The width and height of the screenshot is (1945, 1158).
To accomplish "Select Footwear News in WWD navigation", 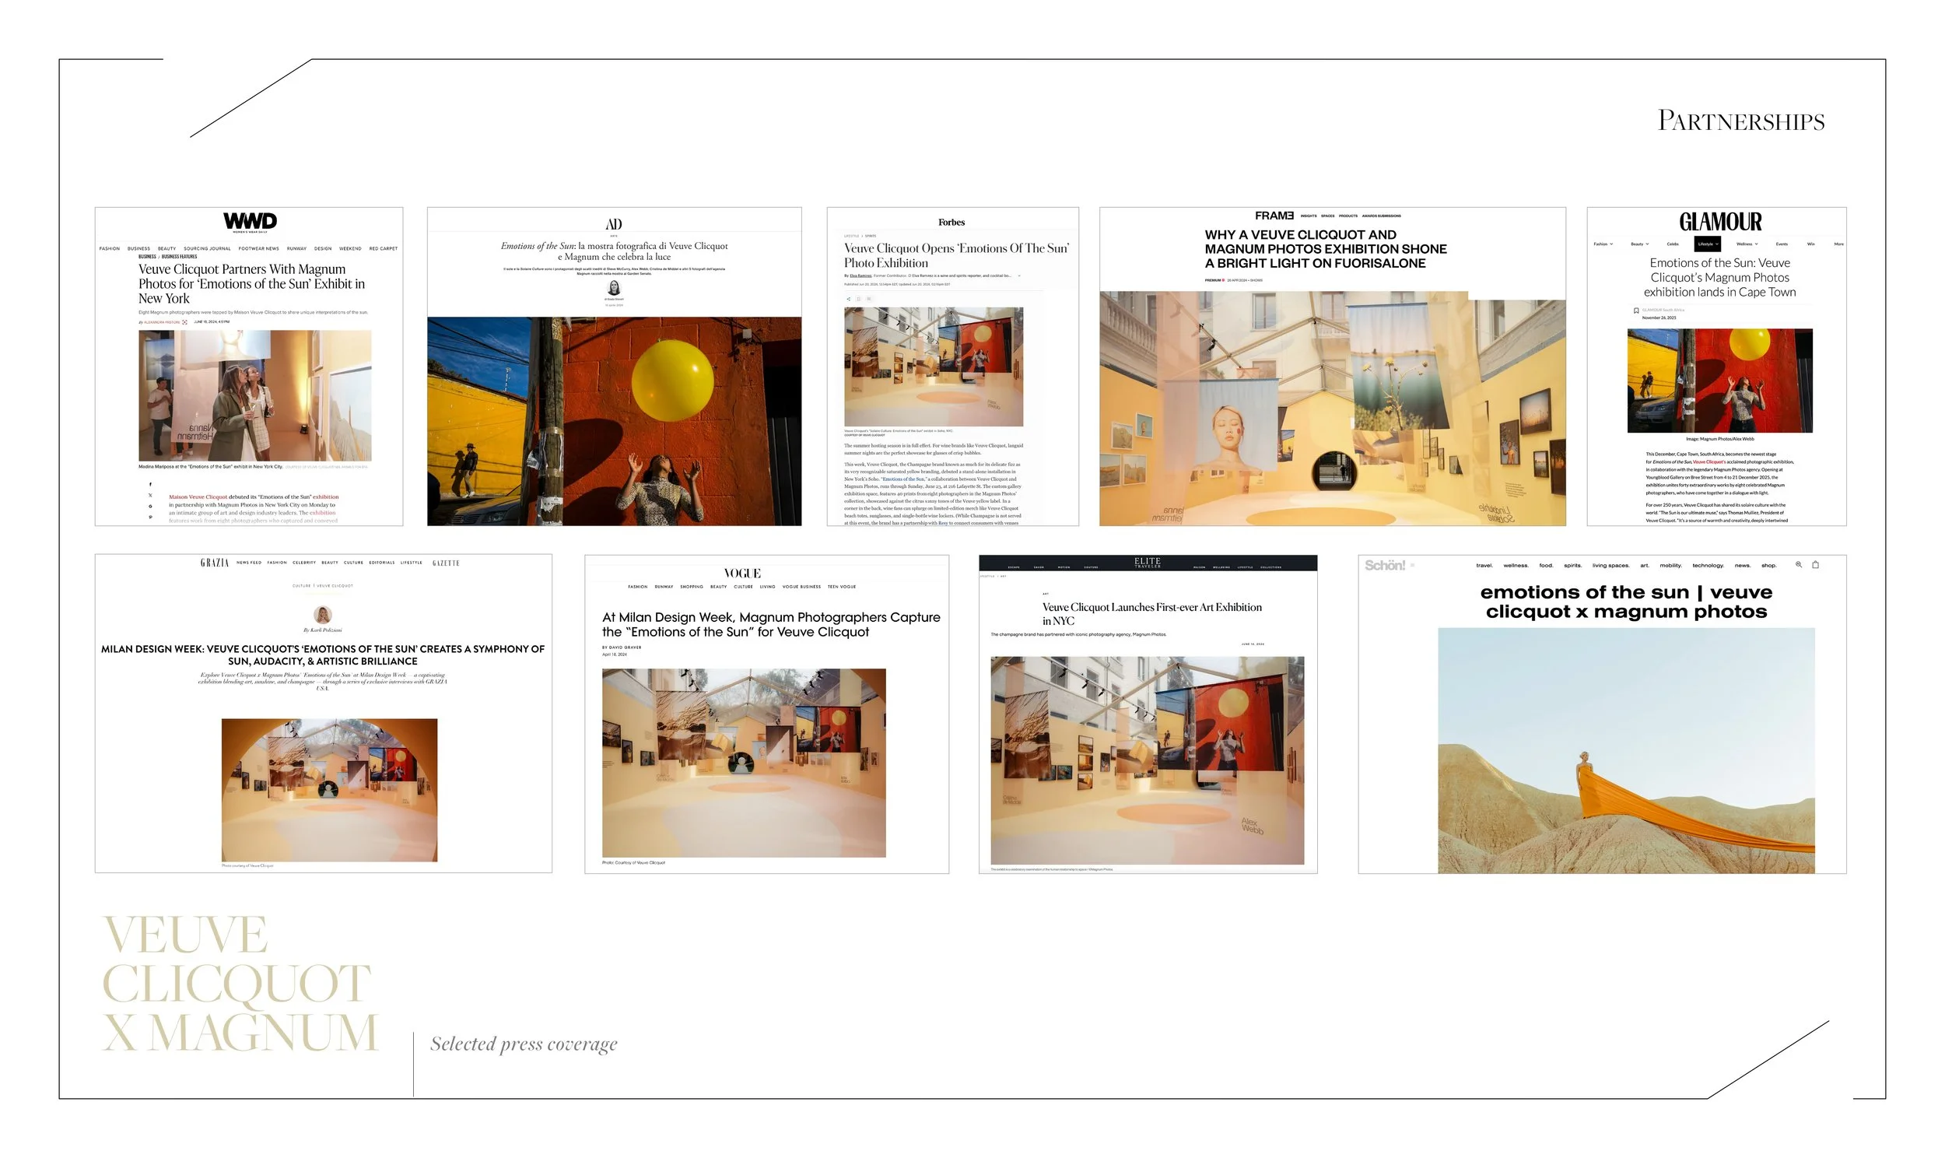I will pos(259,249).
